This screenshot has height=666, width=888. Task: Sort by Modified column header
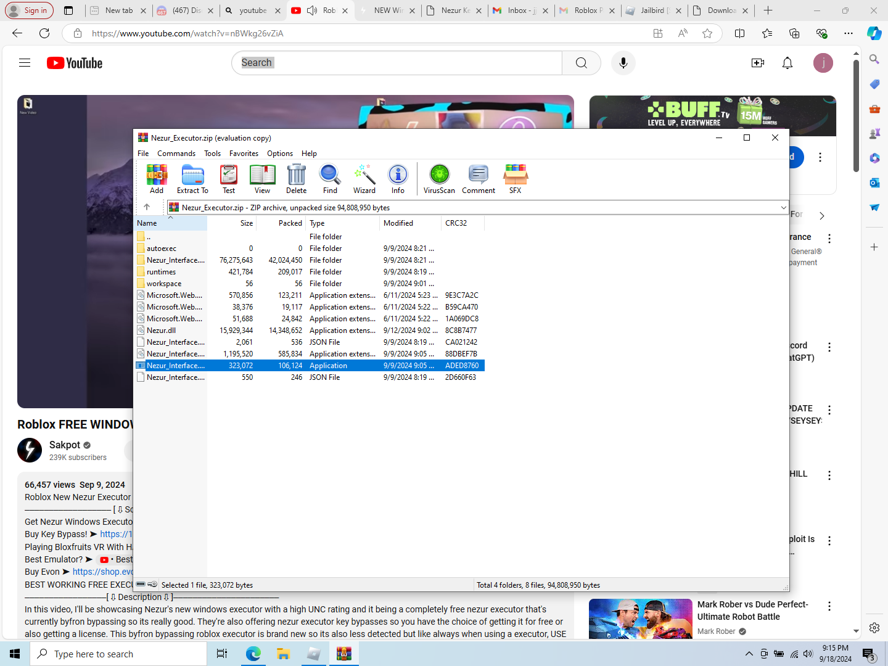point(410,223)
